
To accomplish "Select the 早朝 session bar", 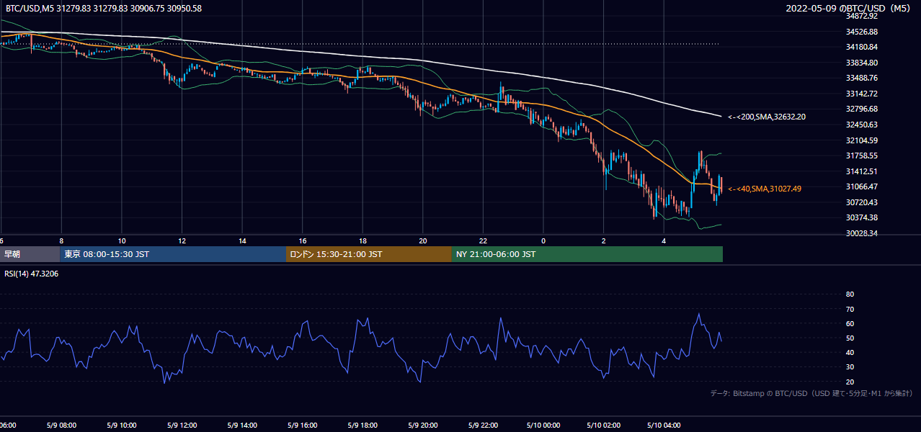I will (x=30, y=254).
